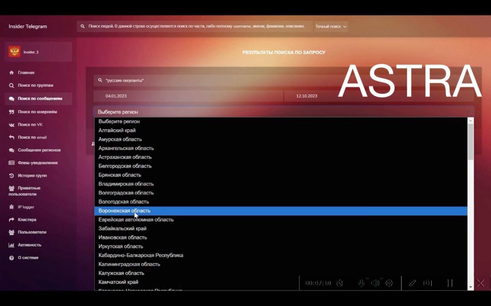
Task: Click the home icon beside Главная
Action: (12, 73)
